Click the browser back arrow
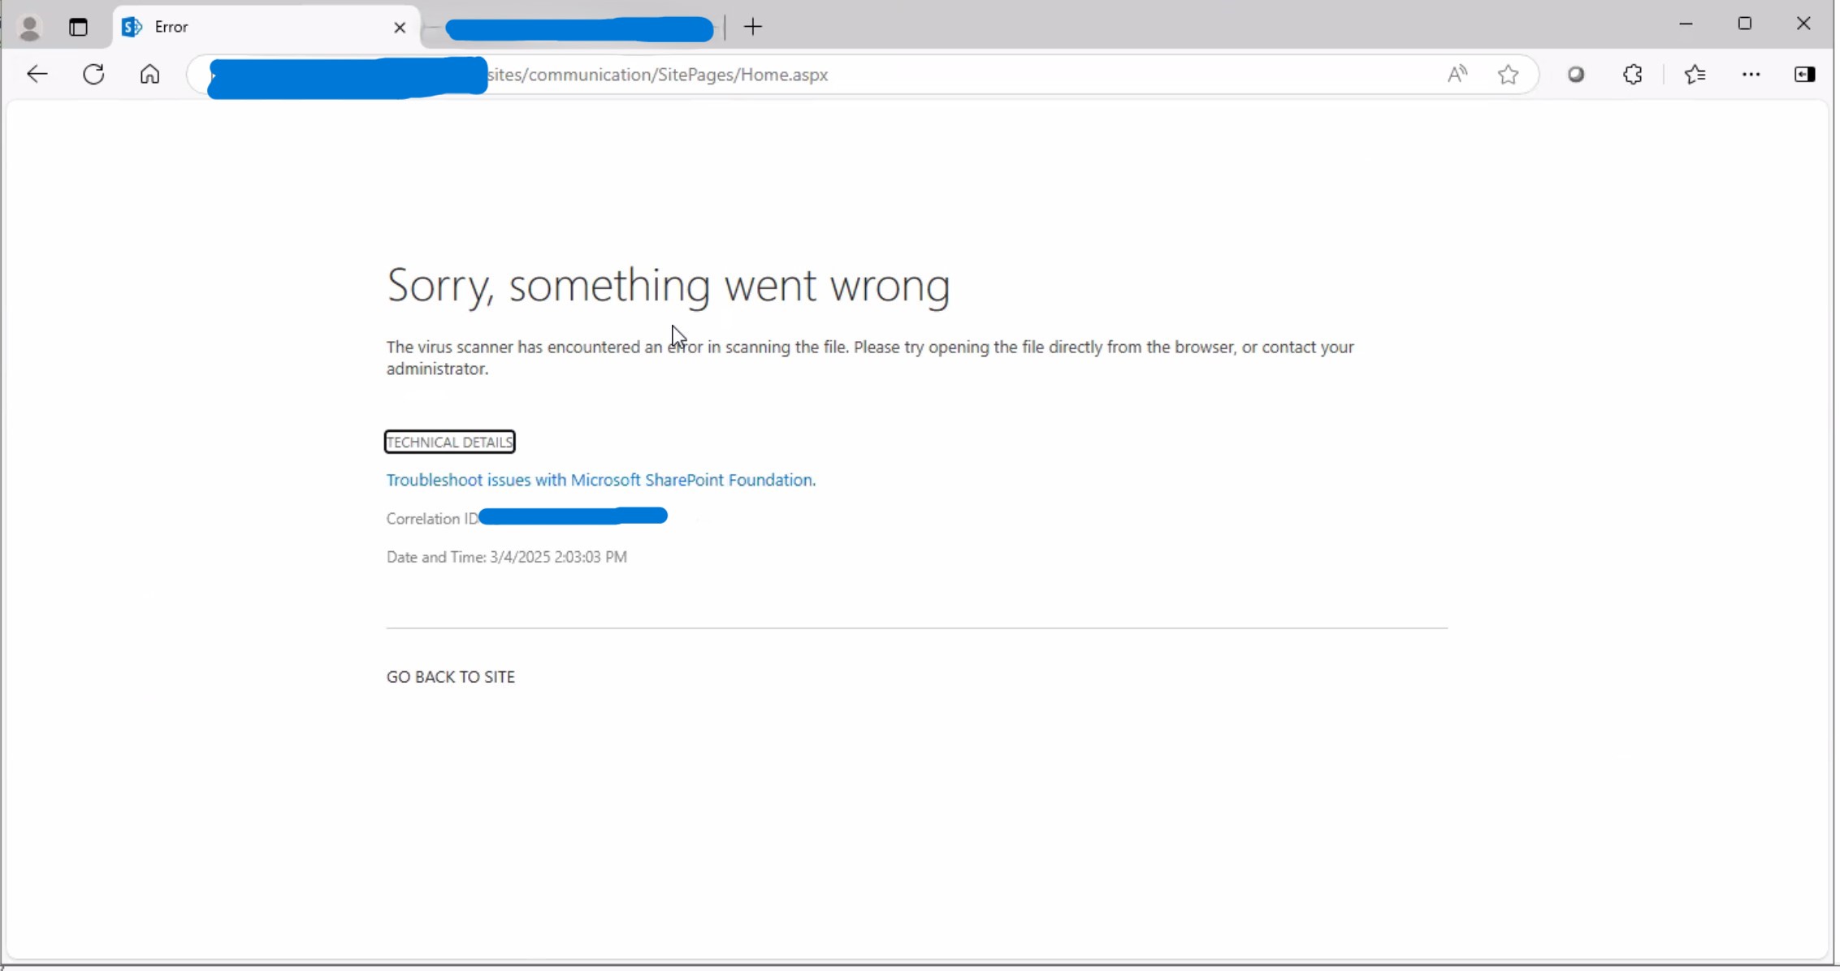Viewport: 1840px width, 971px height. (x=37, y=75)
